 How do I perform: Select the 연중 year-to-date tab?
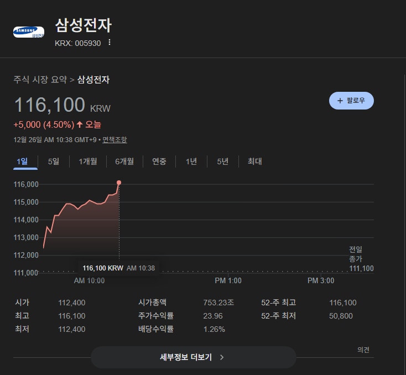pyautogui.click(x=159, y=162)
